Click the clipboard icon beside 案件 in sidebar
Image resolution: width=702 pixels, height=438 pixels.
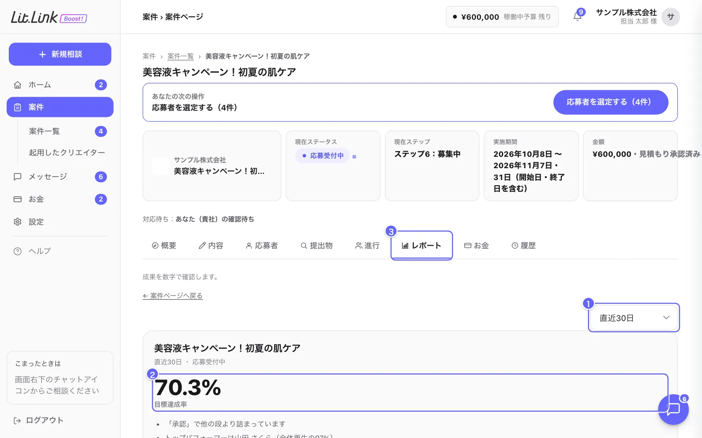(18, 107)
